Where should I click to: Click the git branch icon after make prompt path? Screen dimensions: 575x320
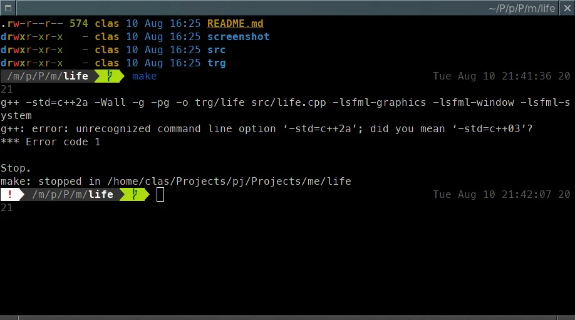110,76
